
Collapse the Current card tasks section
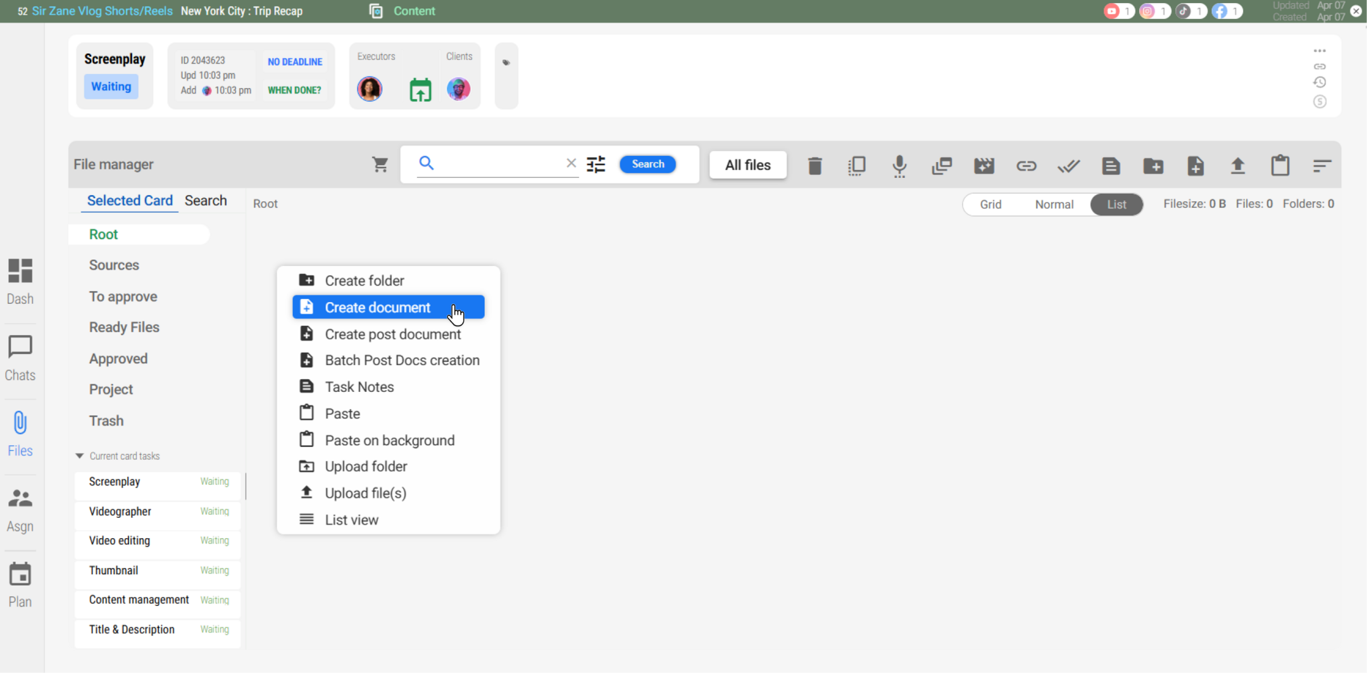tap(80, 456)
